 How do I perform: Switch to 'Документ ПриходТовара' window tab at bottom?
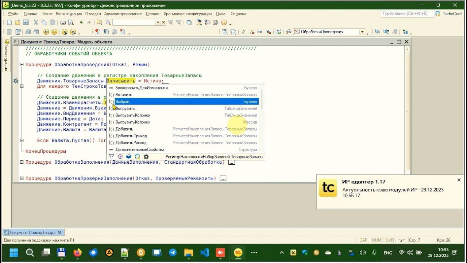point(34,232)
